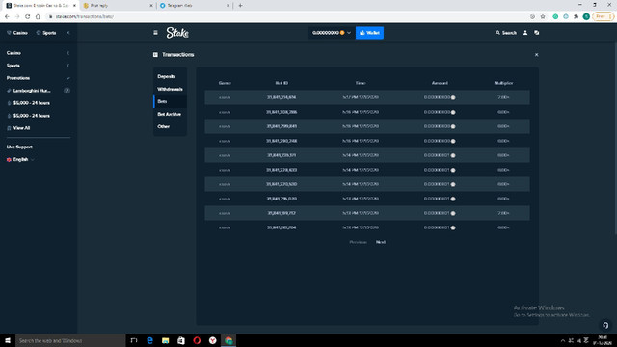
Task: Open the Yandex browser from the taskbar
Action: click(x=212, y=340)
